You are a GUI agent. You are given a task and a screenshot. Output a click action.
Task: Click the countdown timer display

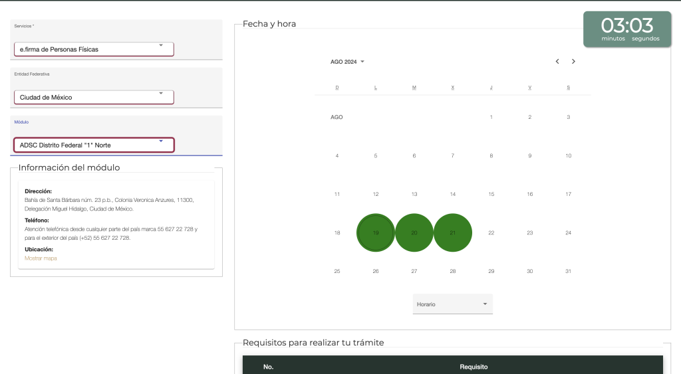[x=627, y=29]
